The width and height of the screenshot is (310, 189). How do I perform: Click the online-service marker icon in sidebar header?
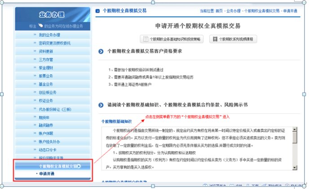point(40,26)
